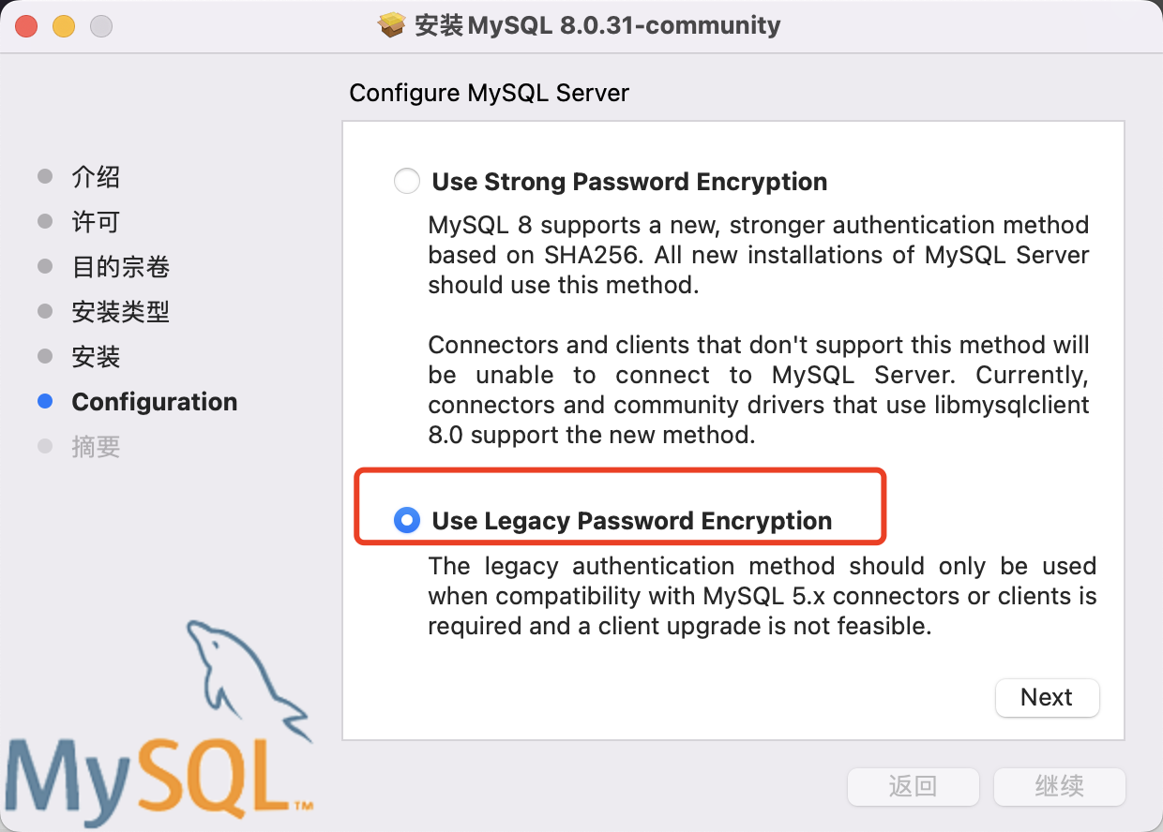Screen dimensions: 1163x832
Task: Click the 返回 back button
Action: pyautogui.click(x=913, y=786)
